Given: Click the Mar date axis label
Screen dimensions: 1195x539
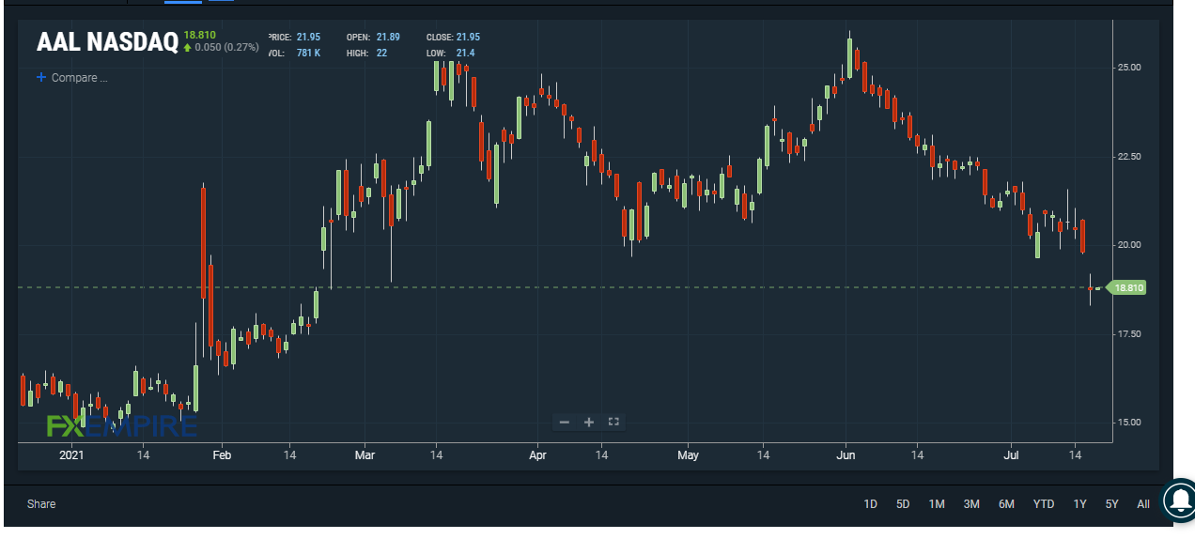Looking at the screenshot, I should point(365,455).
